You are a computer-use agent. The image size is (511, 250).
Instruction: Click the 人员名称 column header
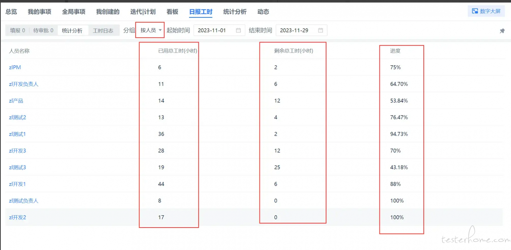coord(19,51)
